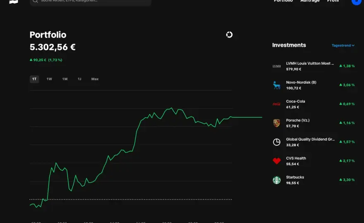The image size is (364, 223).
Task: Select the Max time range
Action: [95, 79]
